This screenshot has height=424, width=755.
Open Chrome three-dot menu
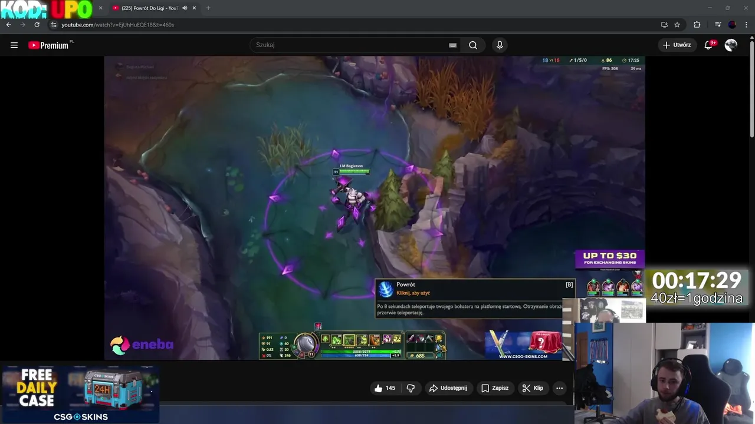point(746,25)
